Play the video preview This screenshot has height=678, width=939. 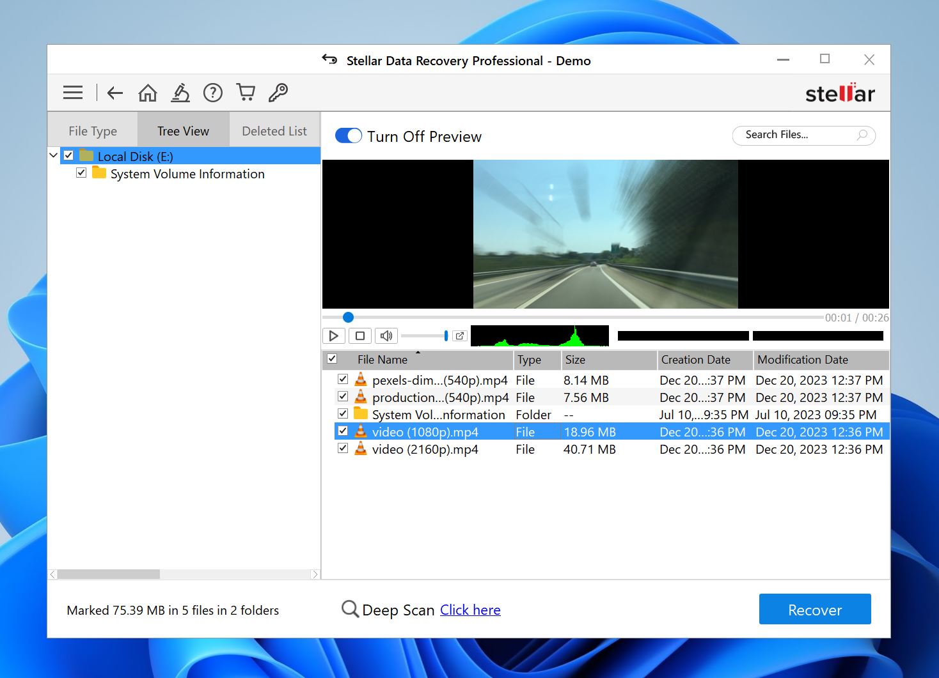[334, 335]
